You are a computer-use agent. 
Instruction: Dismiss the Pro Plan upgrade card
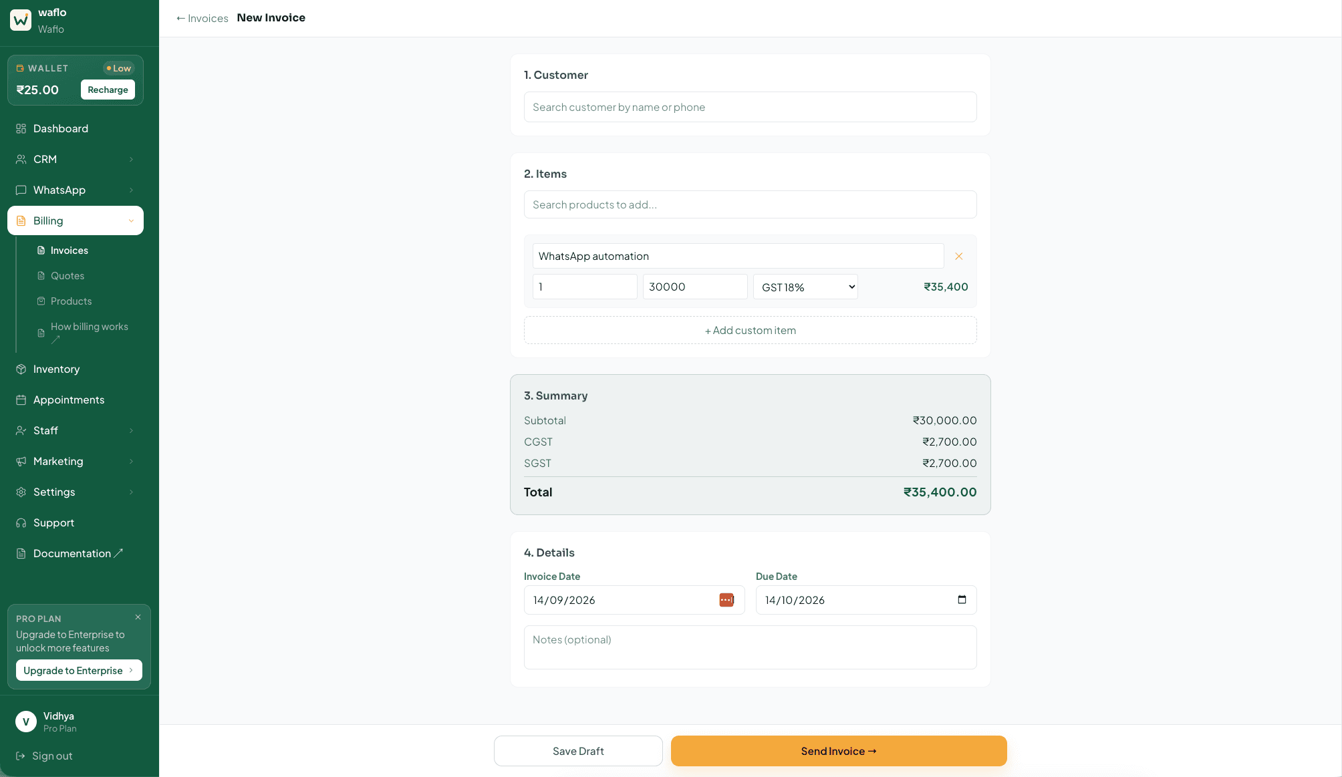coord(138,617)
